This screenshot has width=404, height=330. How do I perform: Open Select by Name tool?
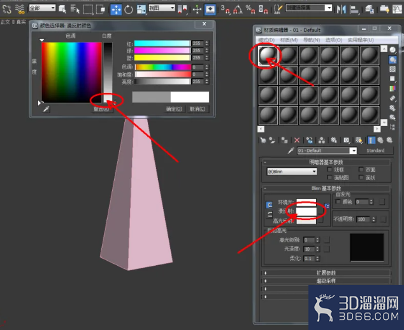pyautogui.click(x=75, y=10)
